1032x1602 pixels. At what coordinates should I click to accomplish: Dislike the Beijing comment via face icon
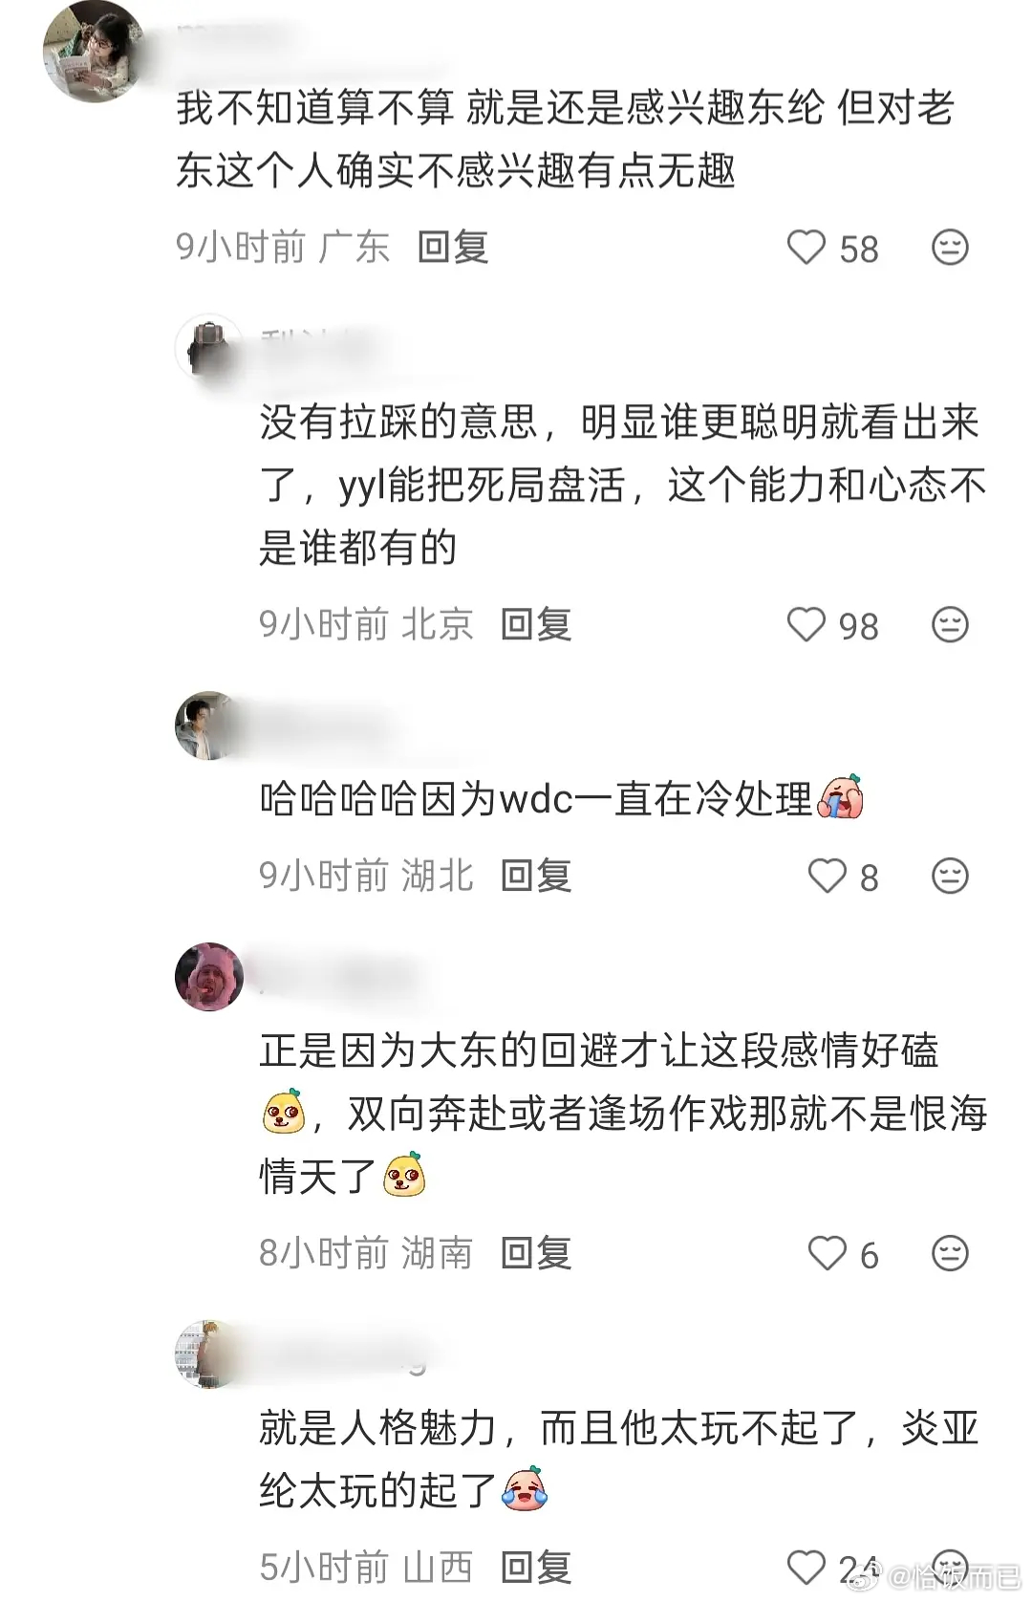click(950, 625)
